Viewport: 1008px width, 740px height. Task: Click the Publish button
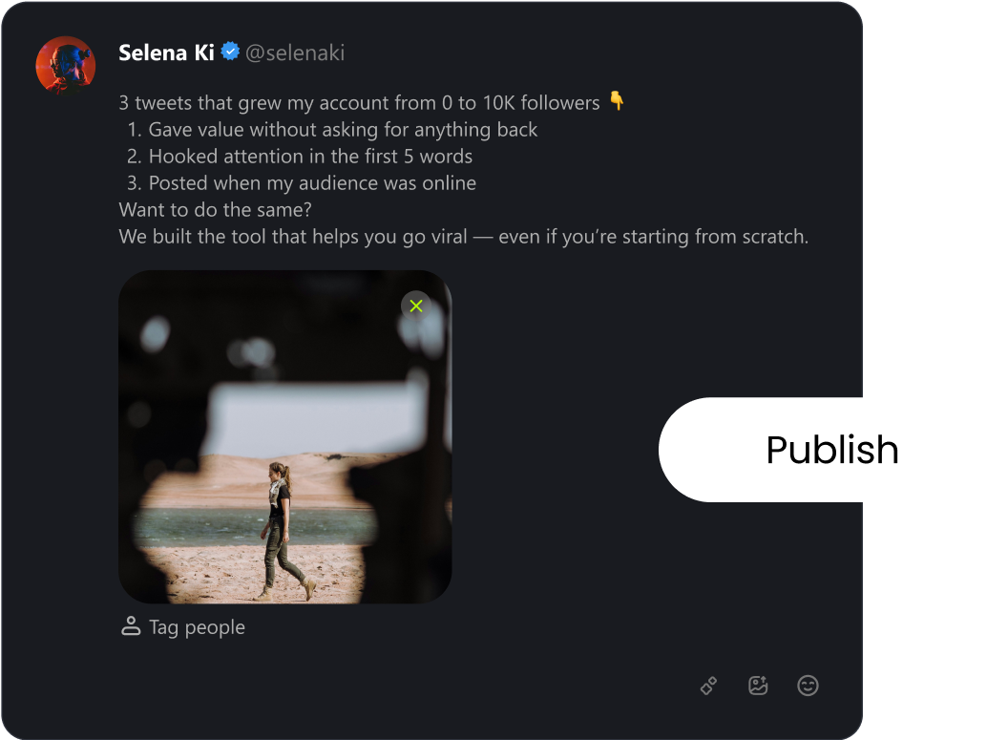(832, 449)
